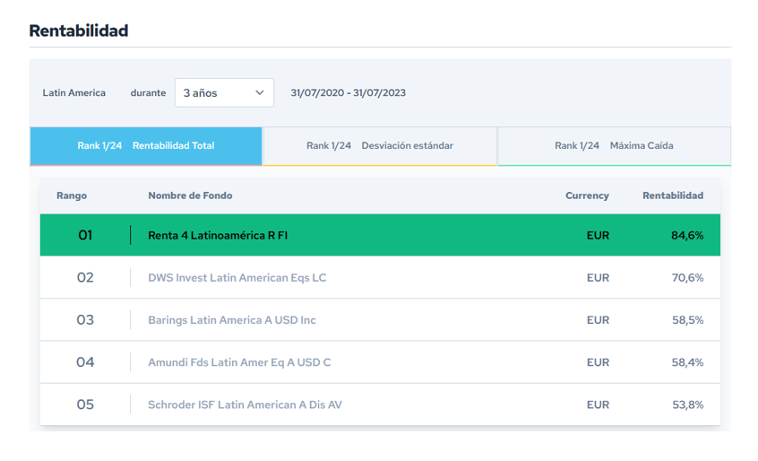Click the Rango column header
758x461 pixels.
pos(72,196)
